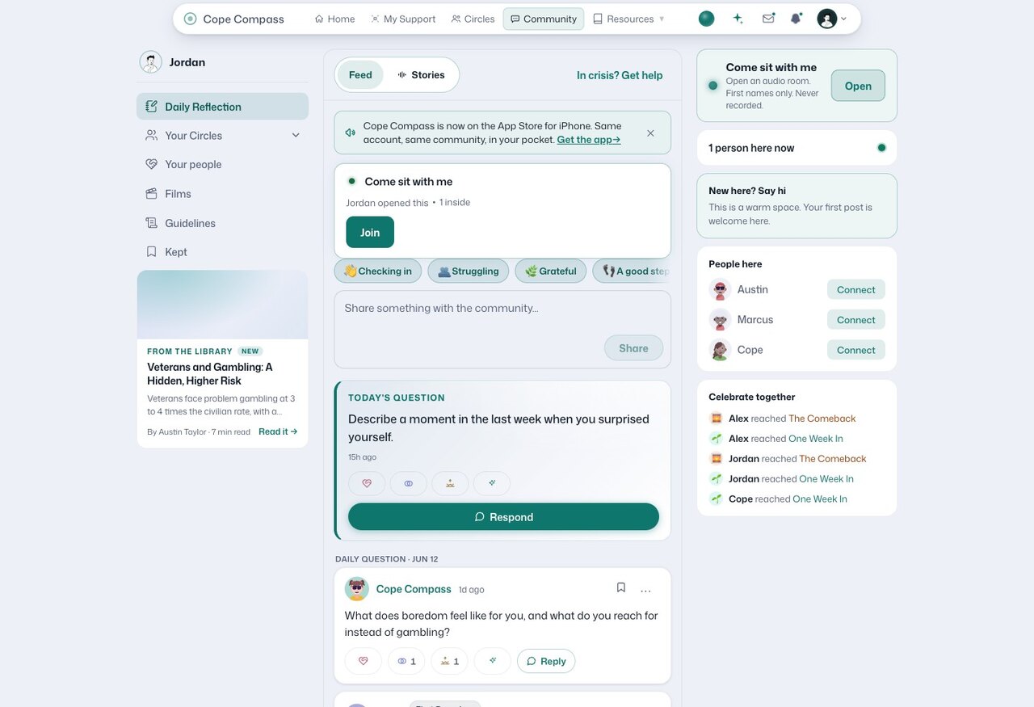Screen dimensions: 1034x707
Task: Open Cope Compass author avatar on post
Action: pyautogui.click(x=357, y=589)
